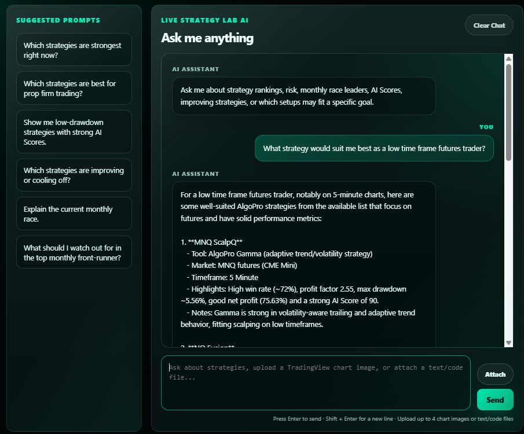524x434 pixels.
Task: Click the chat scrollbar down arrow
Action: 508,343
